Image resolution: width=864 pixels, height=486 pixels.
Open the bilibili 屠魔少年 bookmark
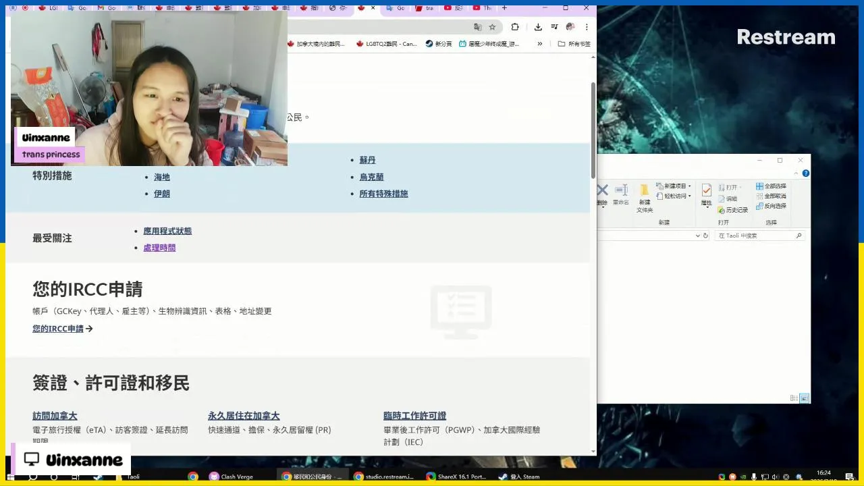click(x=489, y=44)
